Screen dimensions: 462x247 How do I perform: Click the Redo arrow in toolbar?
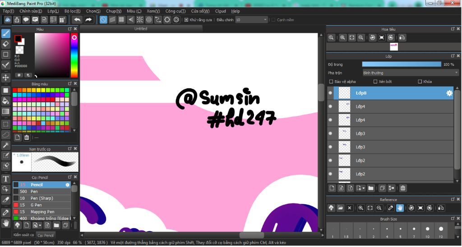(x=89, y=20)
